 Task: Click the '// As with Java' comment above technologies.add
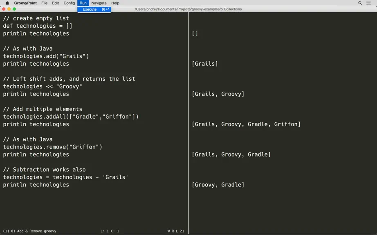[x=28, y=49]
